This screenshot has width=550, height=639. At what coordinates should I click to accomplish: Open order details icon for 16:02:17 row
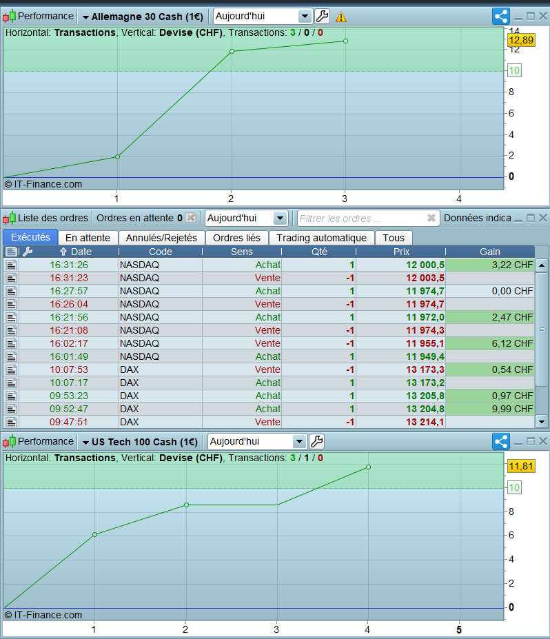coord(12,343)
